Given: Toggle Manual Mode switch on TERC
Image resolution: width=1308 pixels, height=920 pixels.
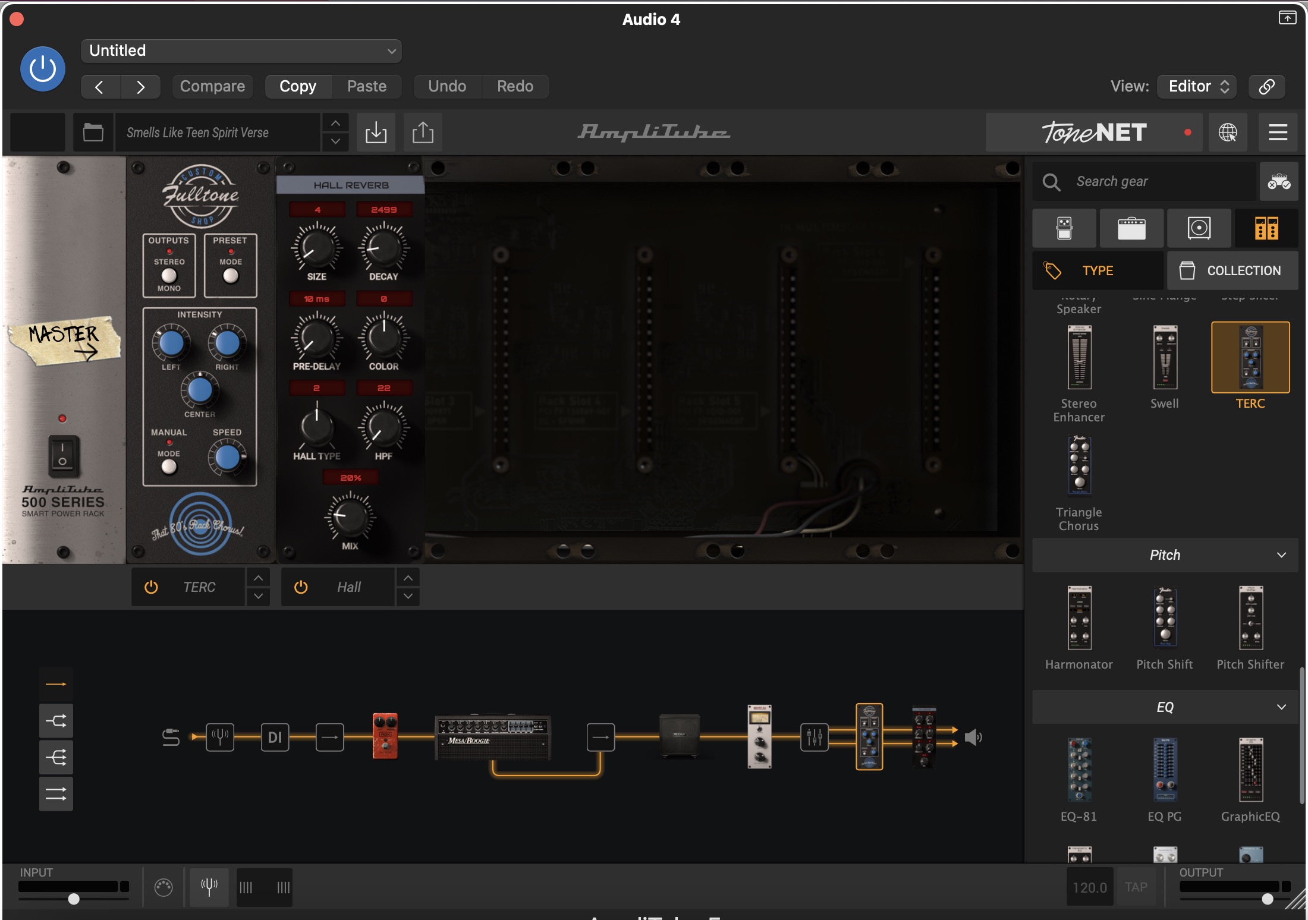Looking at the screenshot, I should click(169, 467).
